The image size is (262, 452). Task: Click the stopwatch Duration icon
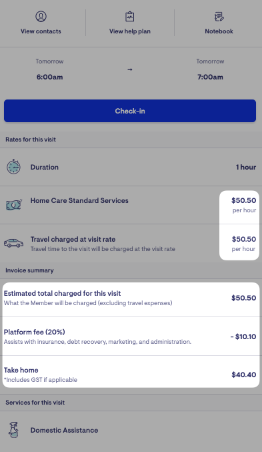pos(13,167)
